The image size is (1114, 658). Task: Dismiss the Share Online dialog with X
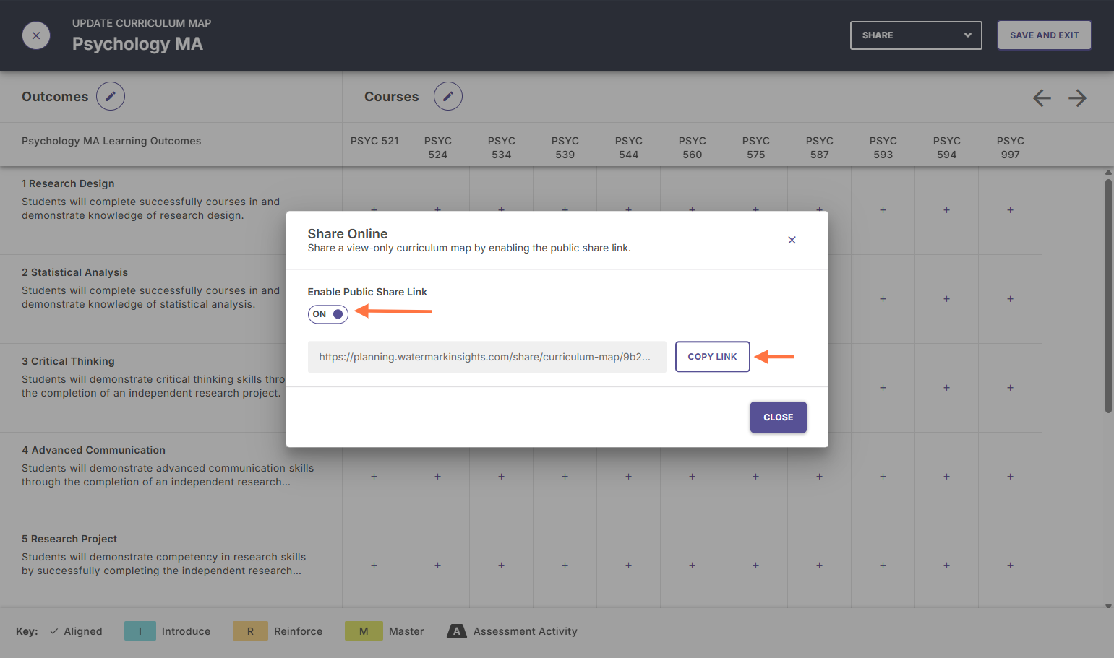pyautogui.click(x=792, y=240)
